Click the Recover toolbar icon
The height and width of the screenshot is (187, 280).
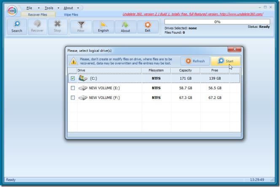click(x=38, y=26)
